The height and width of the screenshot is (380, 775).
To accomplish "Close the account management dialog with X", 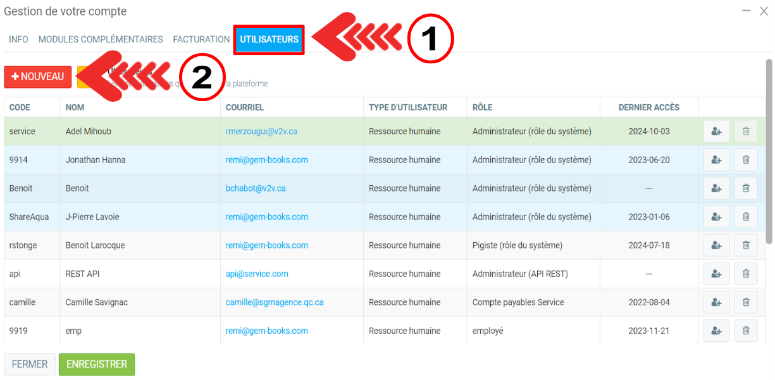I will point(764,11).
